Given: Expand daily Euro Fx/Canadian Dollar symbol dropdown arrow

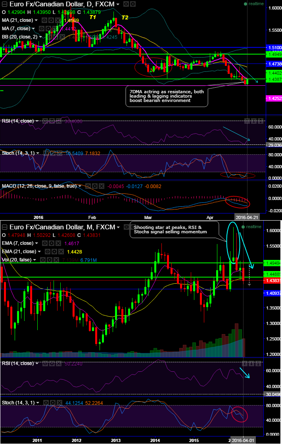Looking at the screenshot, I should pos(118,4).
